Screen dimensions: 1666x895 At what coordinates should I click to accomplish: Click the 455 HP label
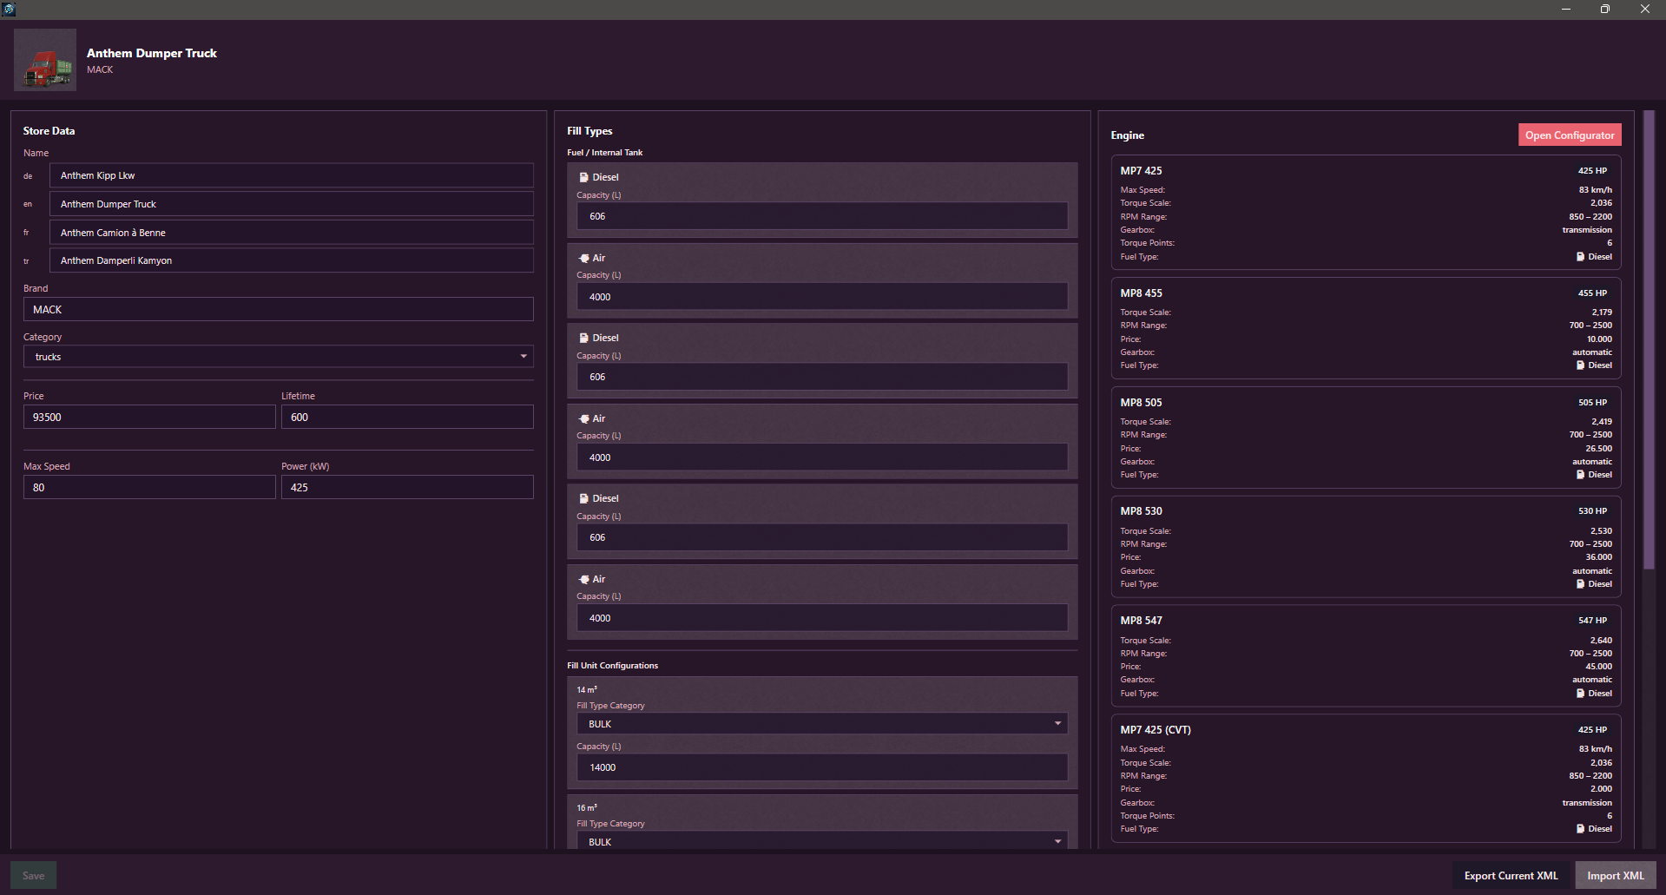point(1592,293)
